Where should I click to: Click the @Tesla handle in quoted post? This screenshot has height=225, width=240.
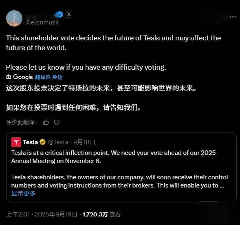click(x=58, y=142)
